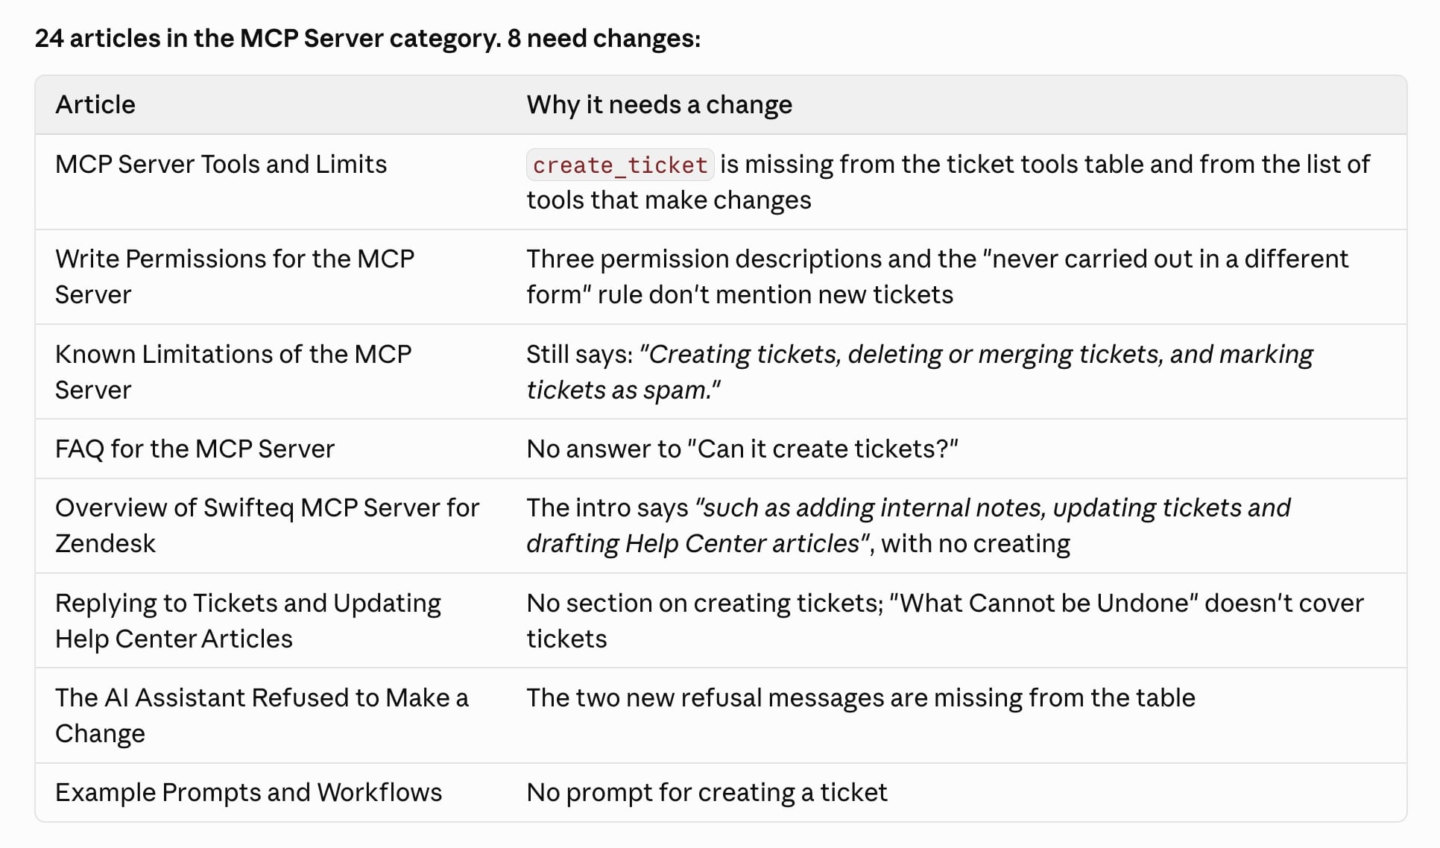Click the 'MCP Server Tools and Limits' cell
This screenshot has height=848, width=1440.
(221, 164)
